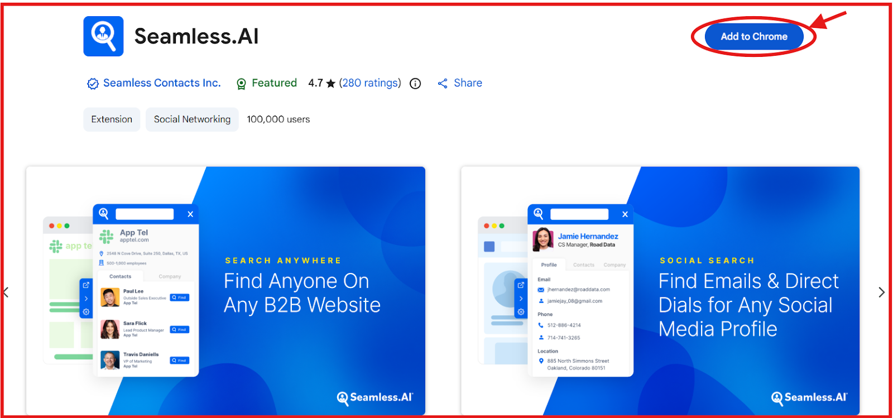
Task: Click search field in App Tel popup
Action: pos(145,214)
